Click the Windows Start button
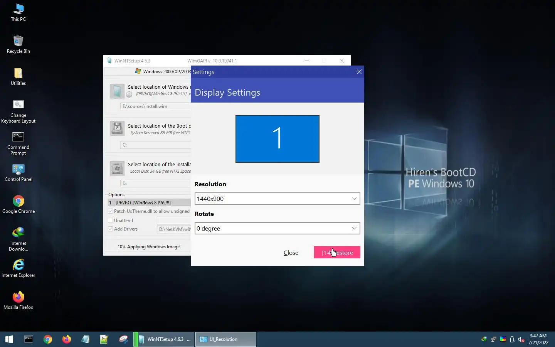This screenshot has width=555, height=347. pyautogui.click(x=9, y=339)
